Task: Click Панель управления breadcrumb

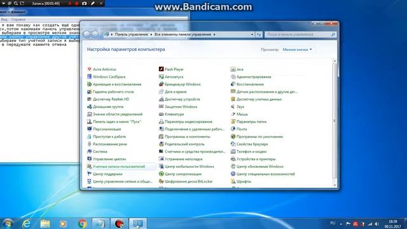Action: coord(132,34)
